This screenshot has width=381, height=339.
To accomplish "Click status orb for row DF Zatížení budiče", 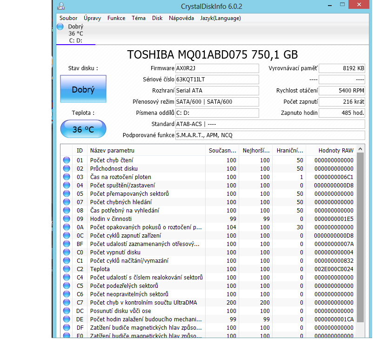I will coord(67,327).
